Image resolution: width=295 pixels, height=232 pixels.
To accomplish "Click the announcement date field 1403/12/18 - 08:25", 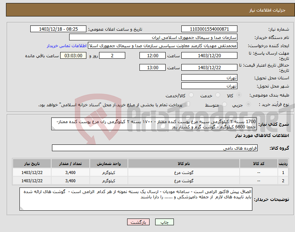I will [58, 29].
